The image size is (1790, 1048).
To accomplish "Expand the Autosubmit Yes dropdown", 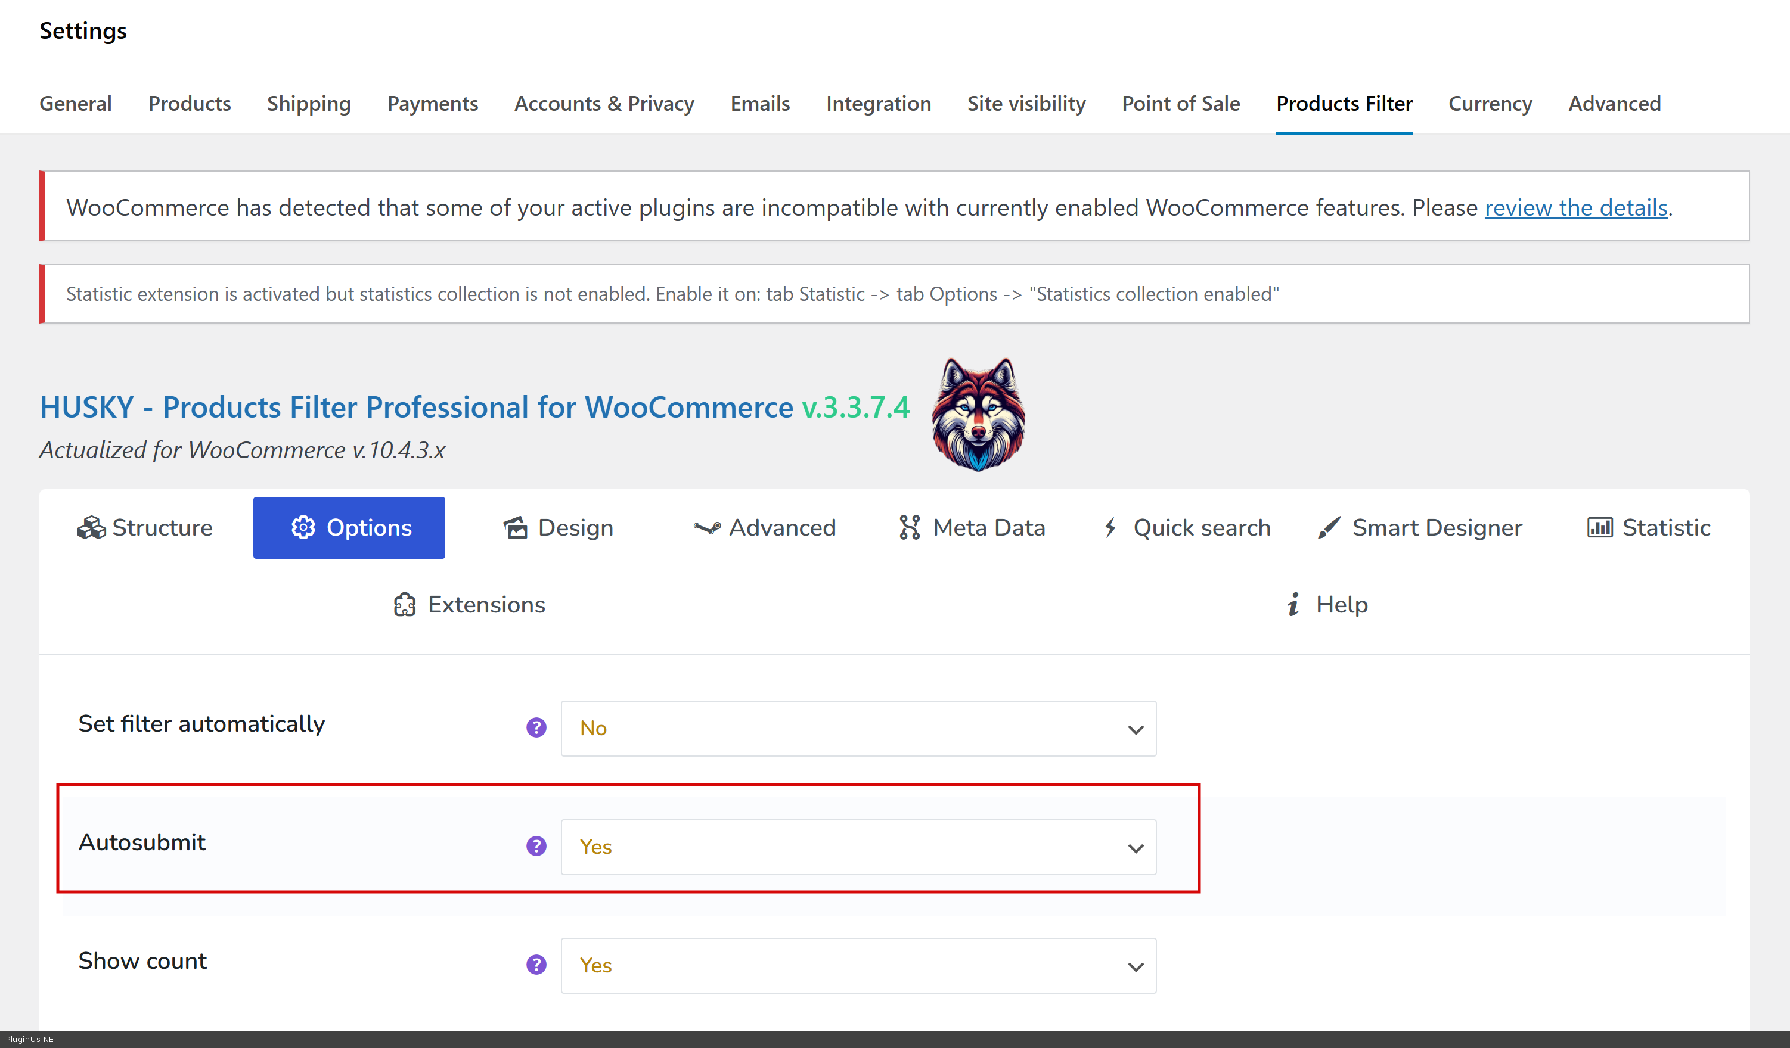I will [x=858, y=847].
